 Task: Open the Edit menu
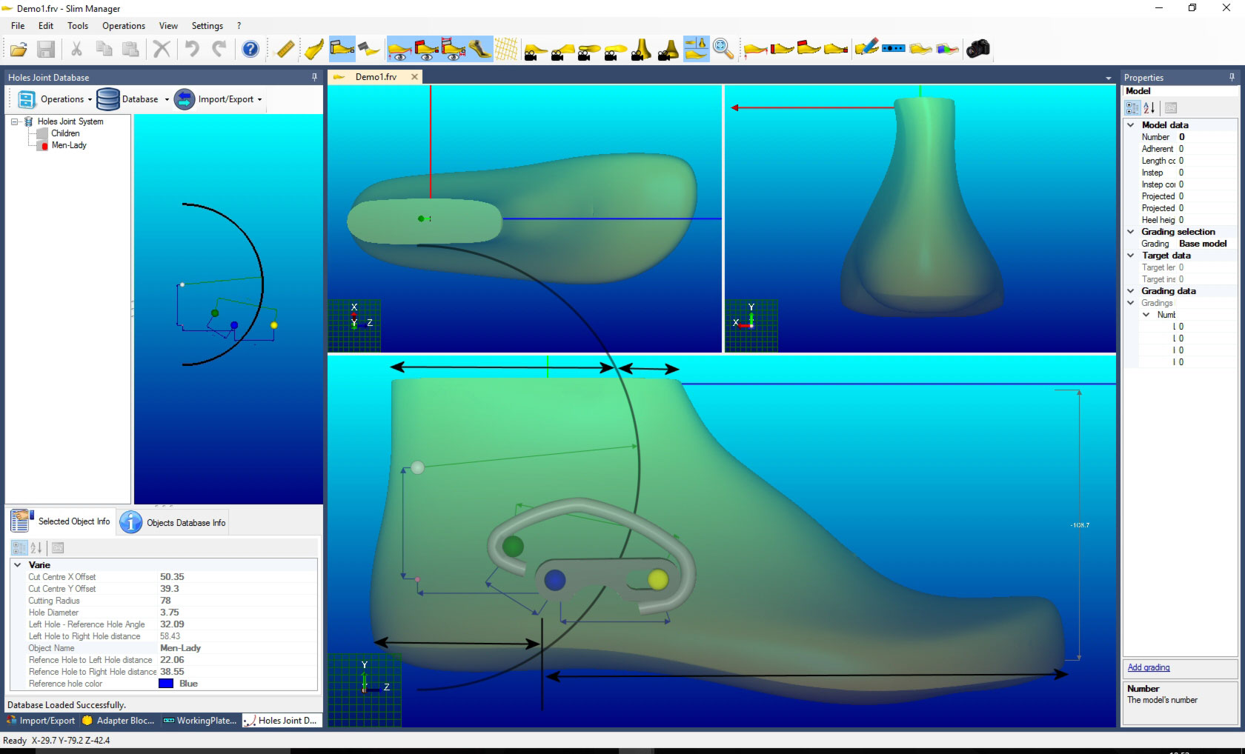pos(46,26)
